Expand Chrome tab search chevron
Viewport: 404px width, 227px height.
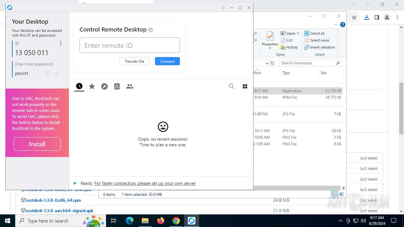[x=353, y=4]
